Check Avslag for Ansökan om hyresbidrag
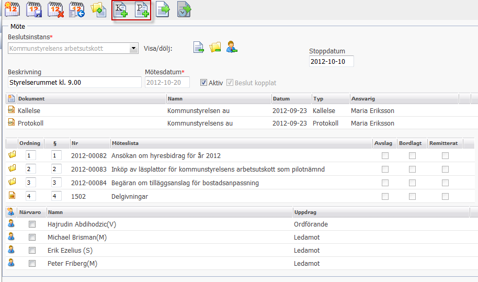 point(385,156)
